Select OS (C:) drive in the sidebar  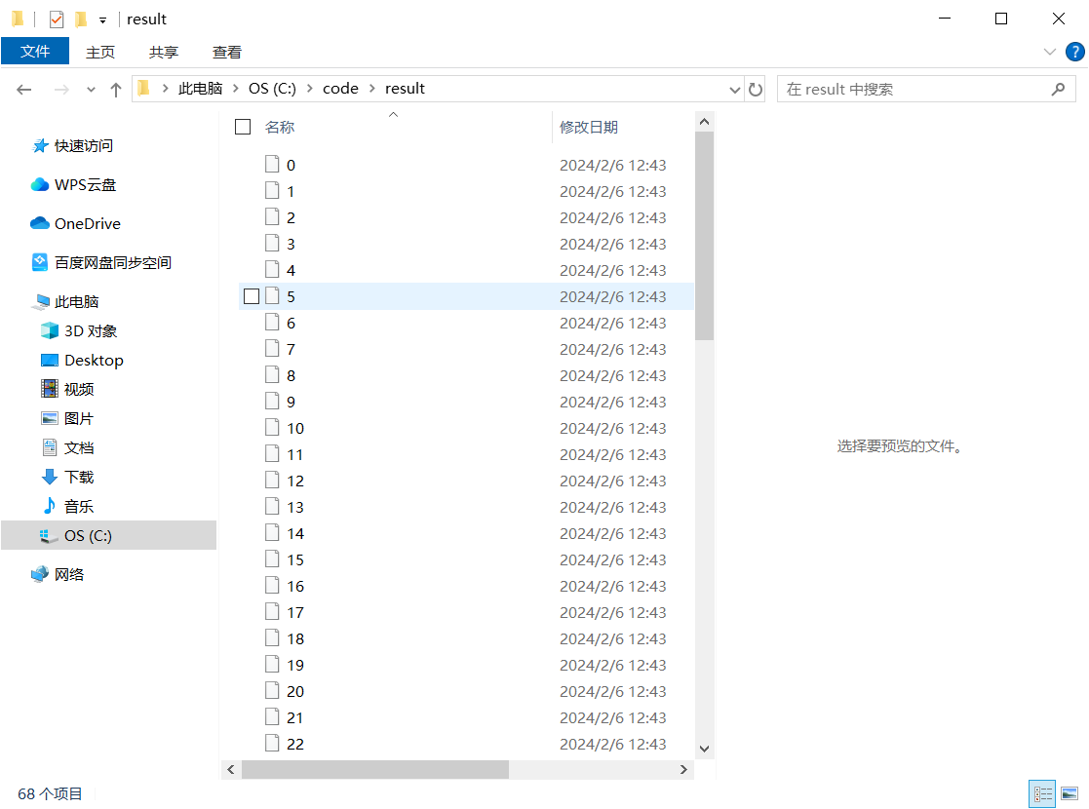tap(109, 535)
